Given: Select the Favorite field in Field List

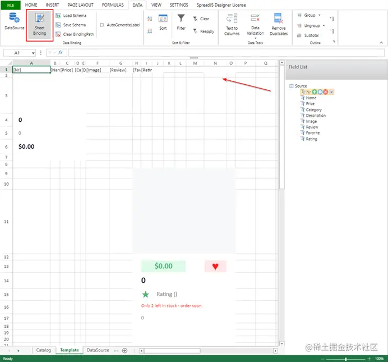Looking at the screenshot, I should click(x=310, y=133).
